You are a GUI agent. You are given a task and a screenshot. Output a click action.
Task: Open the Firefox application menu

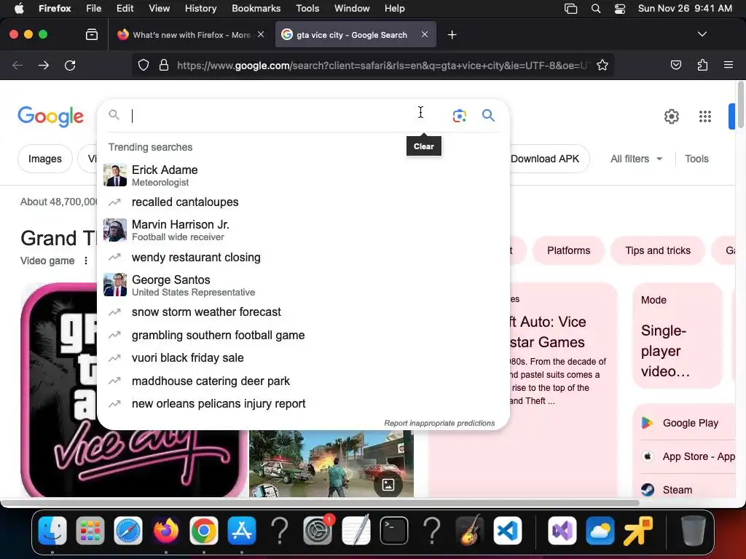728,65
